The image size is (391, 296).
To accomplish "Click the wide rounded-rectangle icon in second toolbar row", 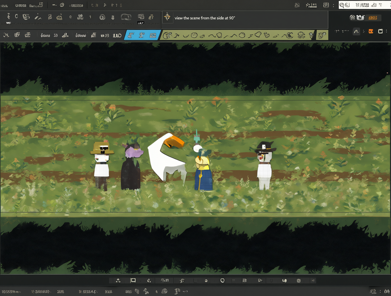I will (x=126, y=17).
